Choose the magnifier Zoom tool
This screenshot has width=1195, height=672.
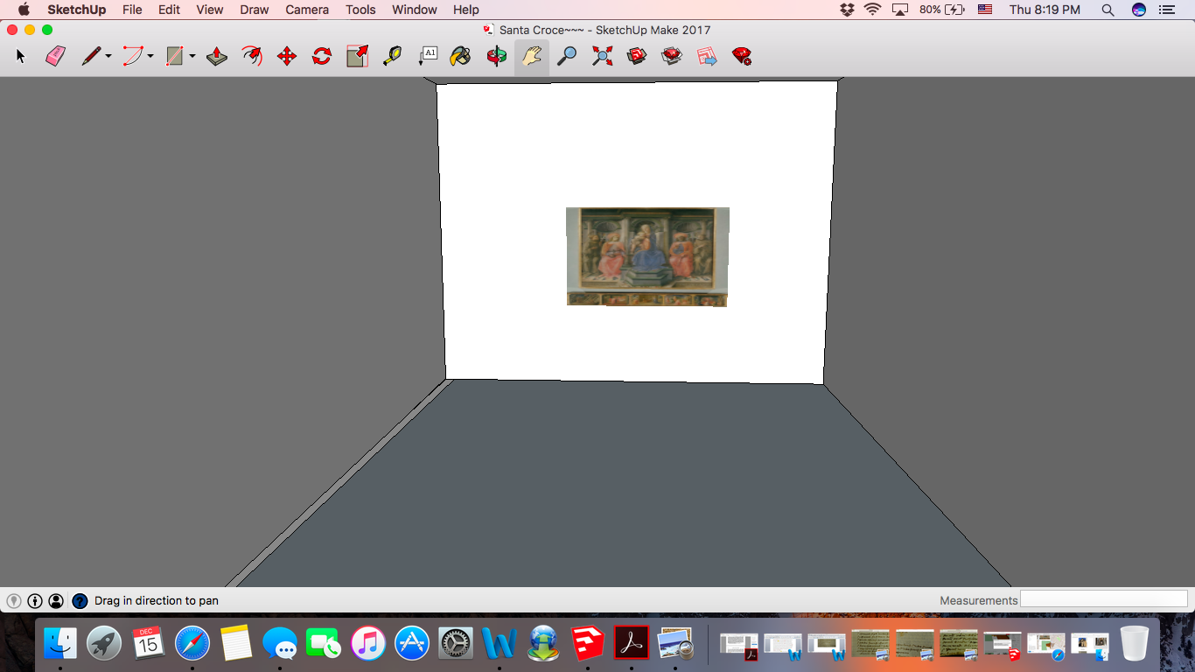[567, 57]
